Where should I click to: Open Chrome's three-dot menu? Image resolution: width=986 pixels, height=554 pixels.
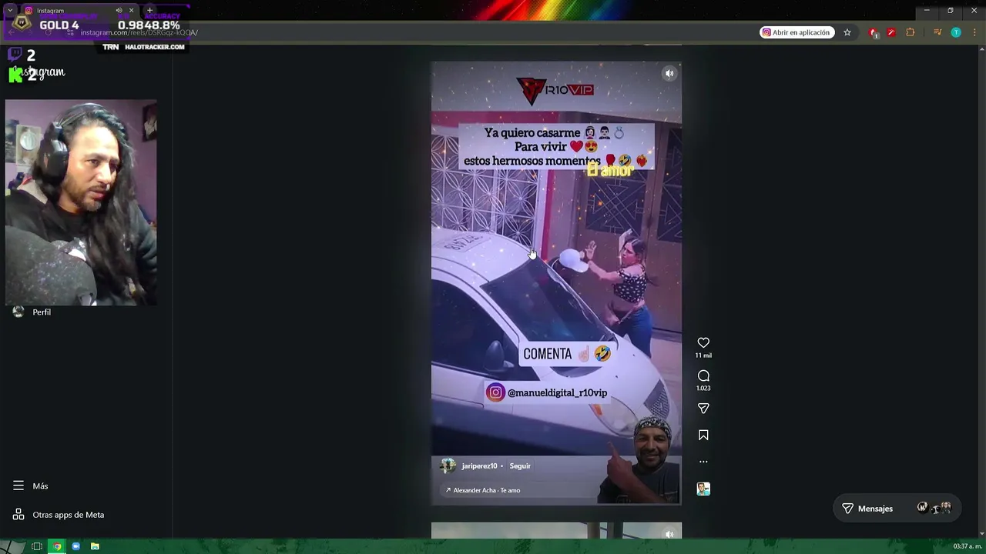coord(974,32)
